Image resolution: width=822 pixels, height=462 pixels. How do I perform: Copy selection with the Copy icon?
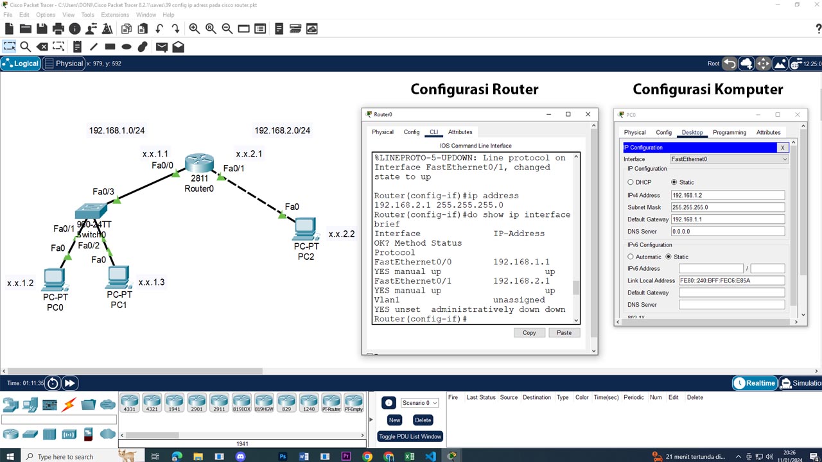[127, 29]
